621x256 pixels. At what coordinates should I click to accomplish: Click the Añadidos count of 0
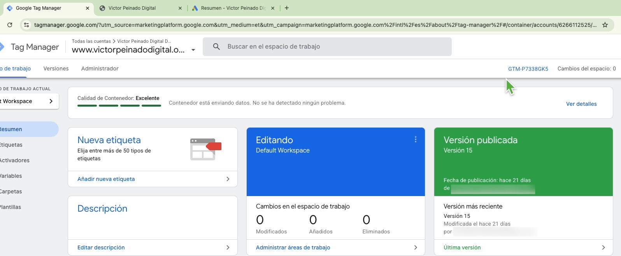(x=313, y=220)
